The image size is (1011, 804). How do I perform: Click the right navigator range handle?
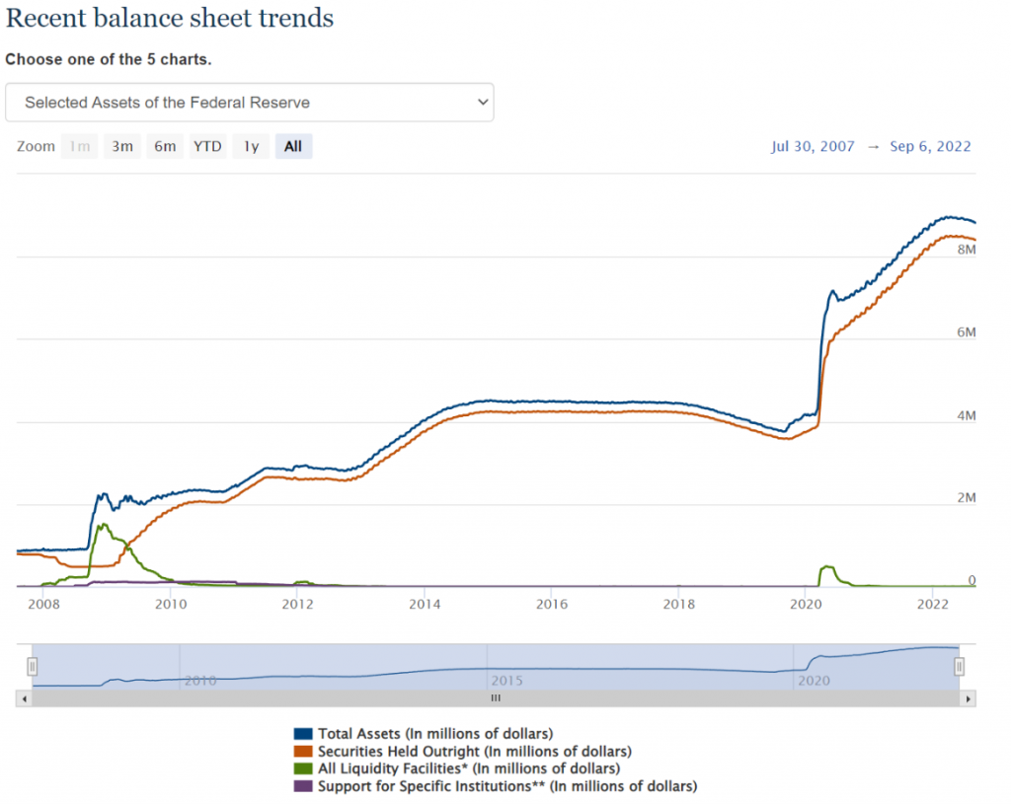coord(958,668)
